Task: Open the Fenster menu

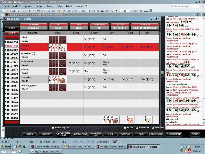Action: (x=79, y=6)
